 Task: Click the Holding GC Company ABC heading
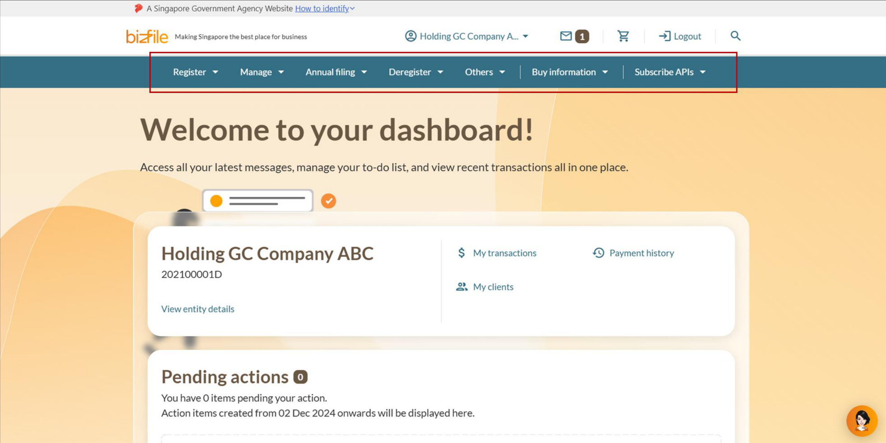[267, 253]
